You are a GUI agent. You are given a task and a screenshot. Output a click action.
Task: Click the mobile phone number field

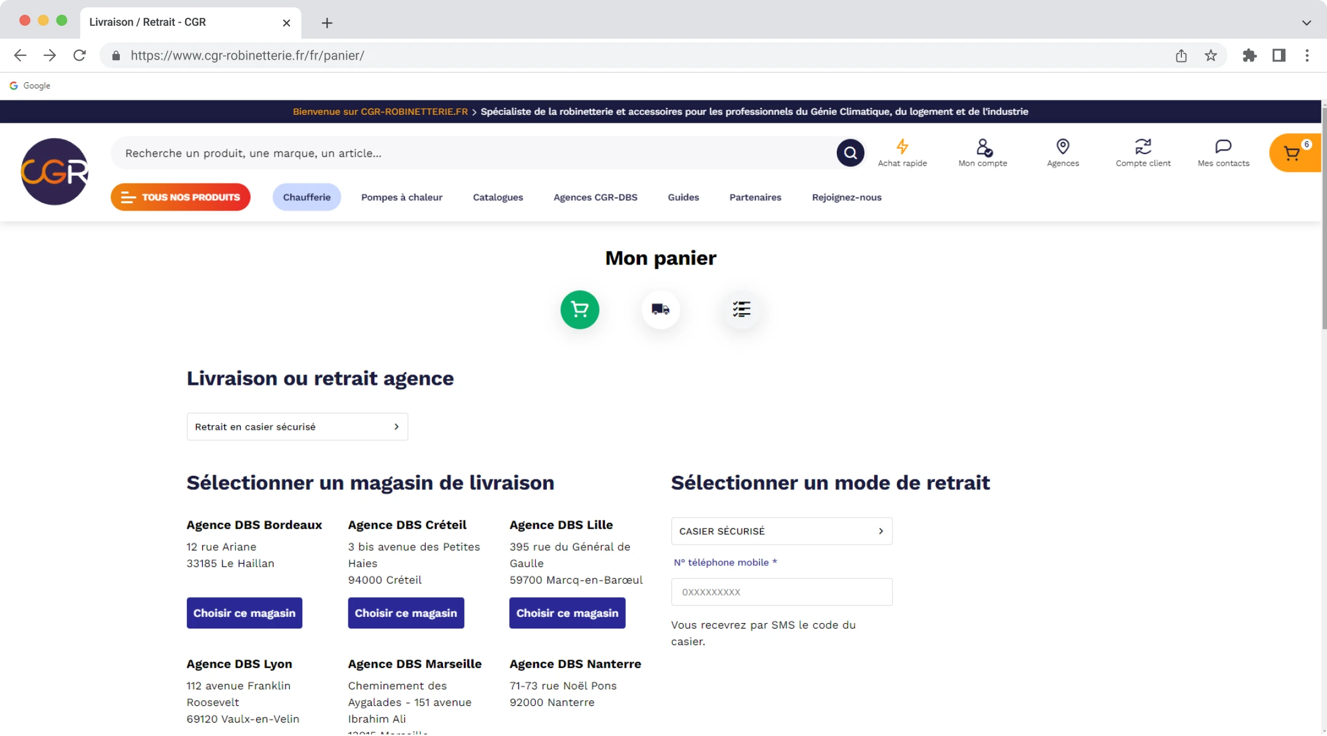click(781, 592)
